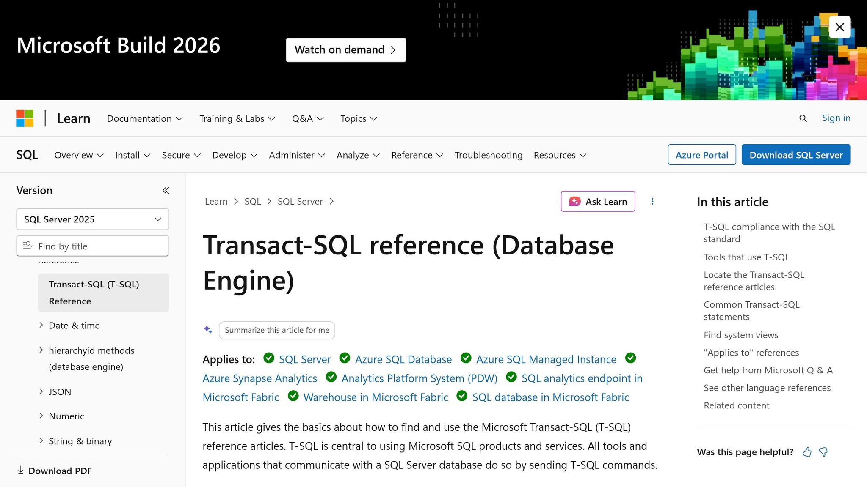Open the three-dot more actions menu
The height and width of the screenshot is (487, 867).
click(x=652, y=201)
